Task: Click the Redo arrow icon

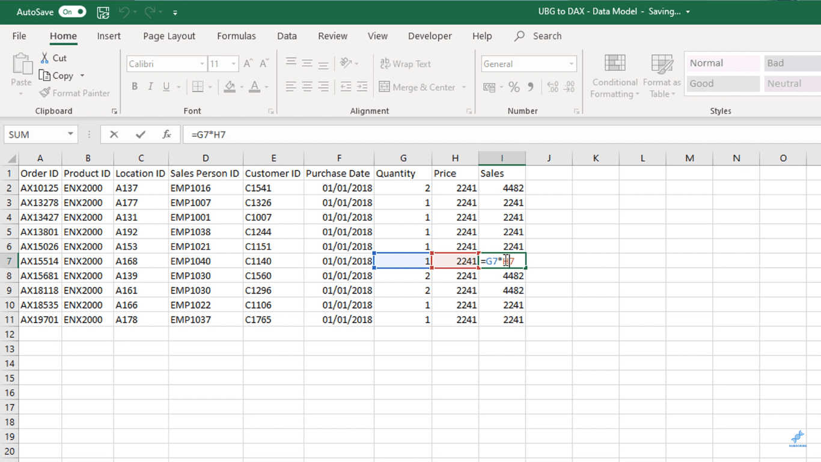Action: pos(150,12)
